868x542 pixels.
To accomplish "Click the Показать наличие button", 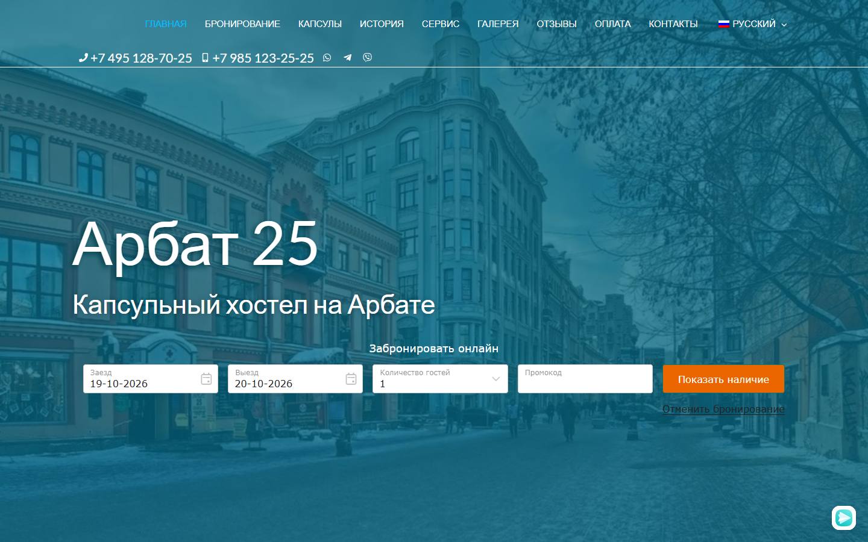I will pyautogui.click(x=723, y=379).
